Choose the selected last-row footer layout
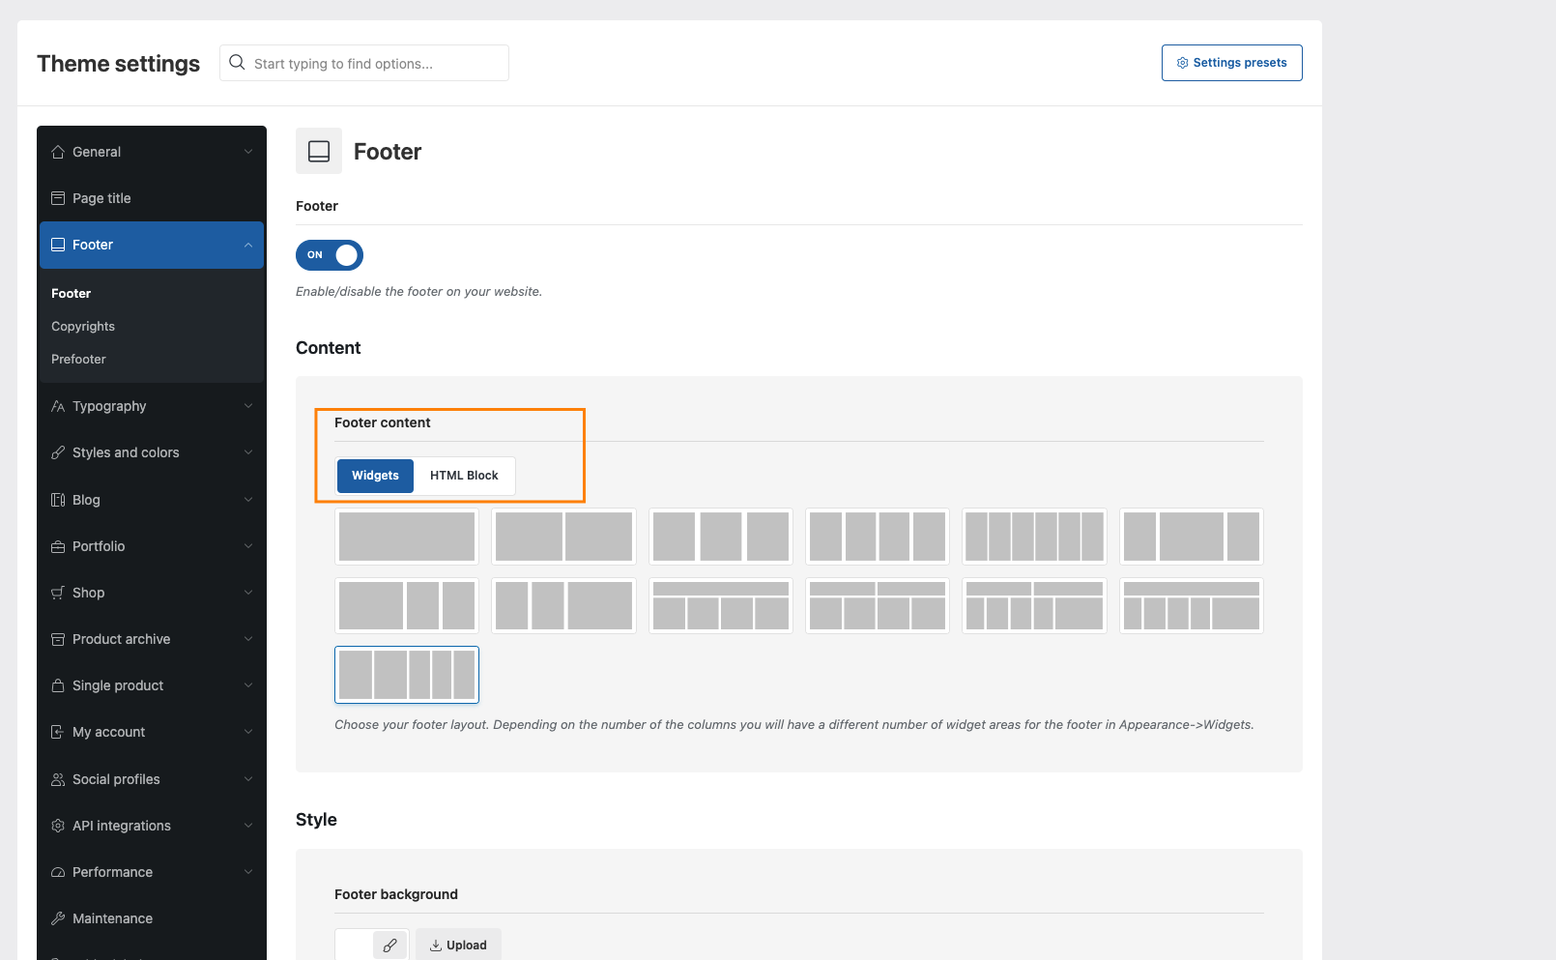 [407, 675]
